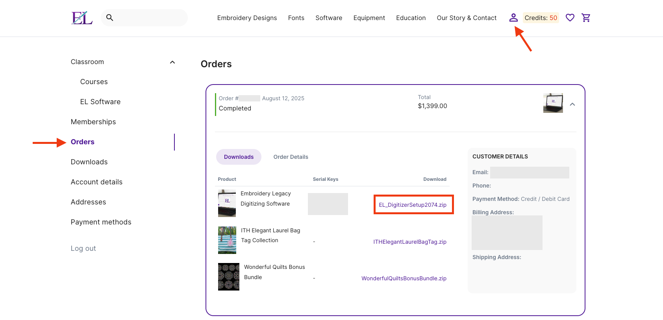Image resolution: width=663 pixels, height=320 pixels.
Task: Open the Software menu
Action: tap(329, 18)
